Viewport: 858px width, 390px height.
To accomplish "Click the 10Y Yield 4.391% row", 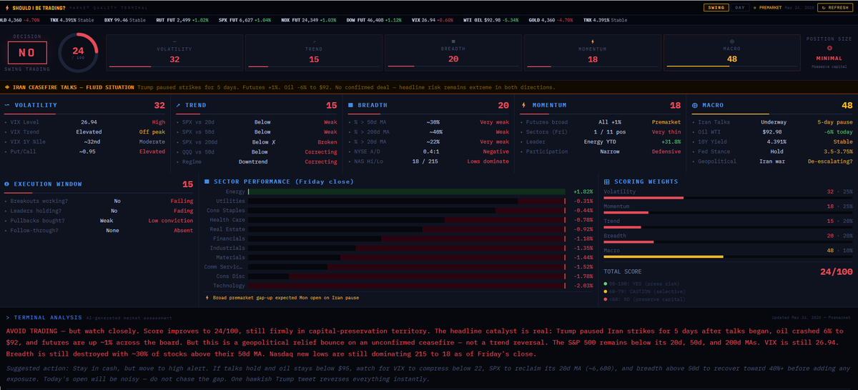I will click(772, 142).
